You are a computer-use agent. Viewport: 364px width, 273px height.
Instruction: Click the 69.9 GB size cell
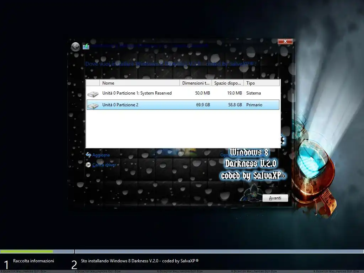tap(203, 105)
